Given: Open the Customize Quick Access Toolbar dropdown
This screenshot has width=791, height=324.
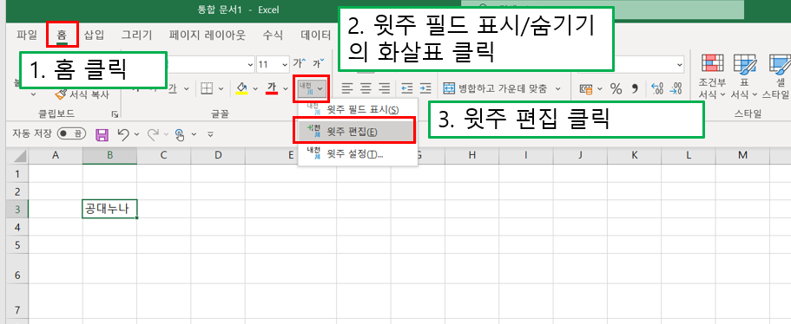Looking at the screenshot, I should click(x=211, y=134).
